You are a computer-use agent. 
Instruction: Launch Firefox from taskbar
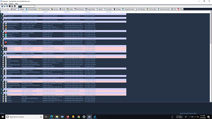coord(68,117)
